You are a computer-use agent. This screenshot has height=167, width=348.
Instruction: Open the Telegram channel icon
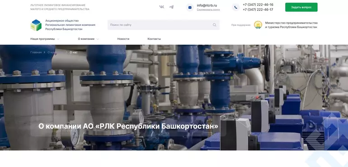pos(171,7)
